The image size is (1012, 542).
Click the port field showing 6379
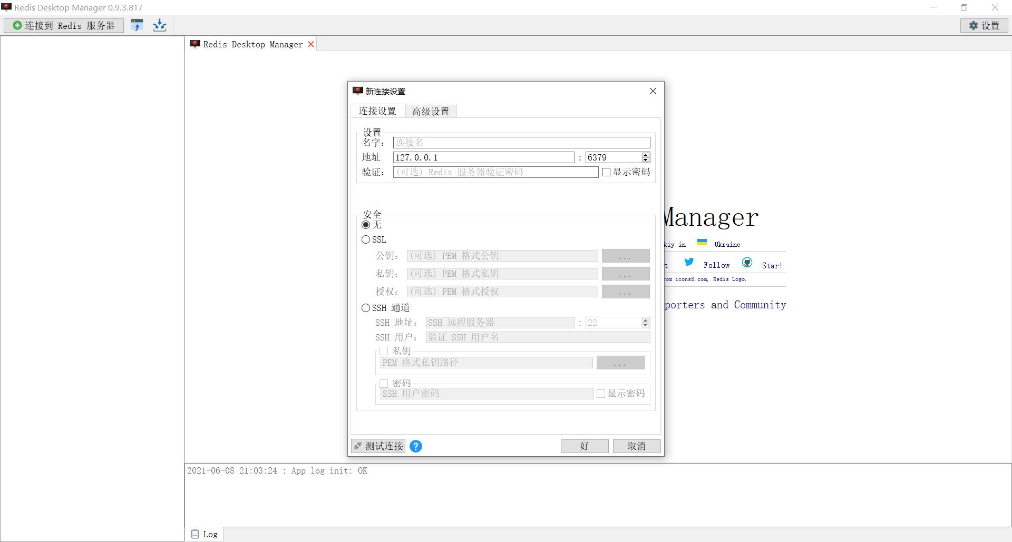[614, 157]
